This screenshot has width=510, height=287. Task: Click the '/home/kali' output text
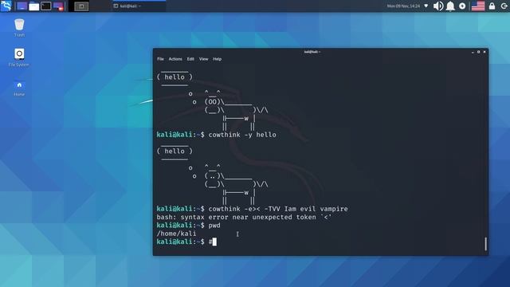point(176,234)
